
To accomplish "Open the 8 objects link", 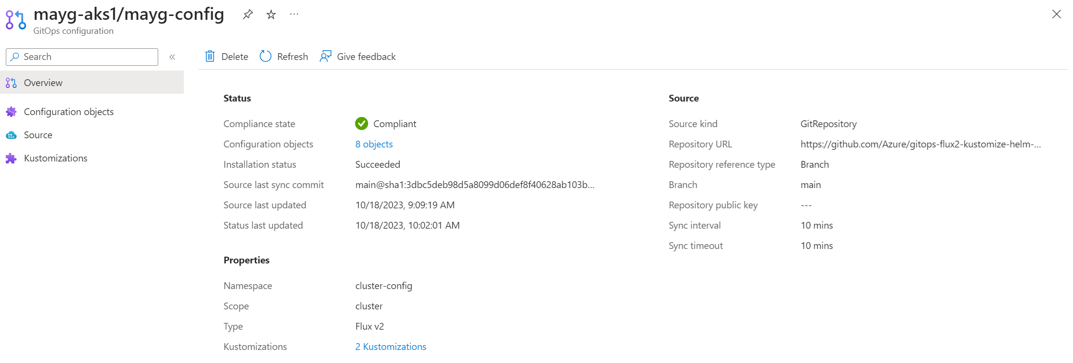I will point(374,144).
